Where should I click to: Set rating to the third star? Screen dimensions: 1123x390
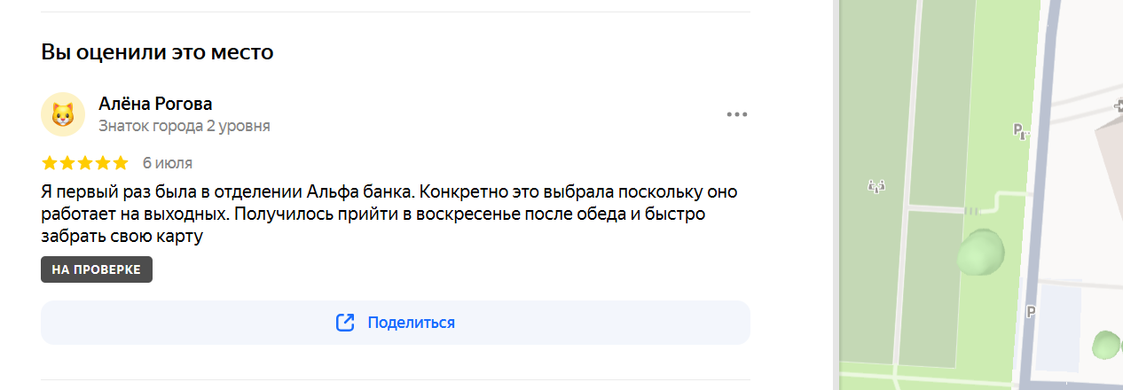85,163
